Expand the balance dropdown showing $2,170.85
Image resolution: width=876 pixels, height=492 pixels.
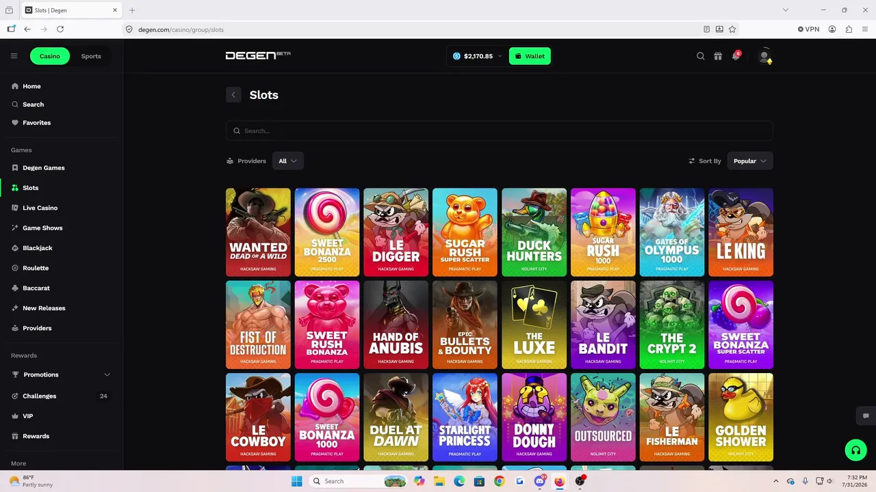(477, 56)
